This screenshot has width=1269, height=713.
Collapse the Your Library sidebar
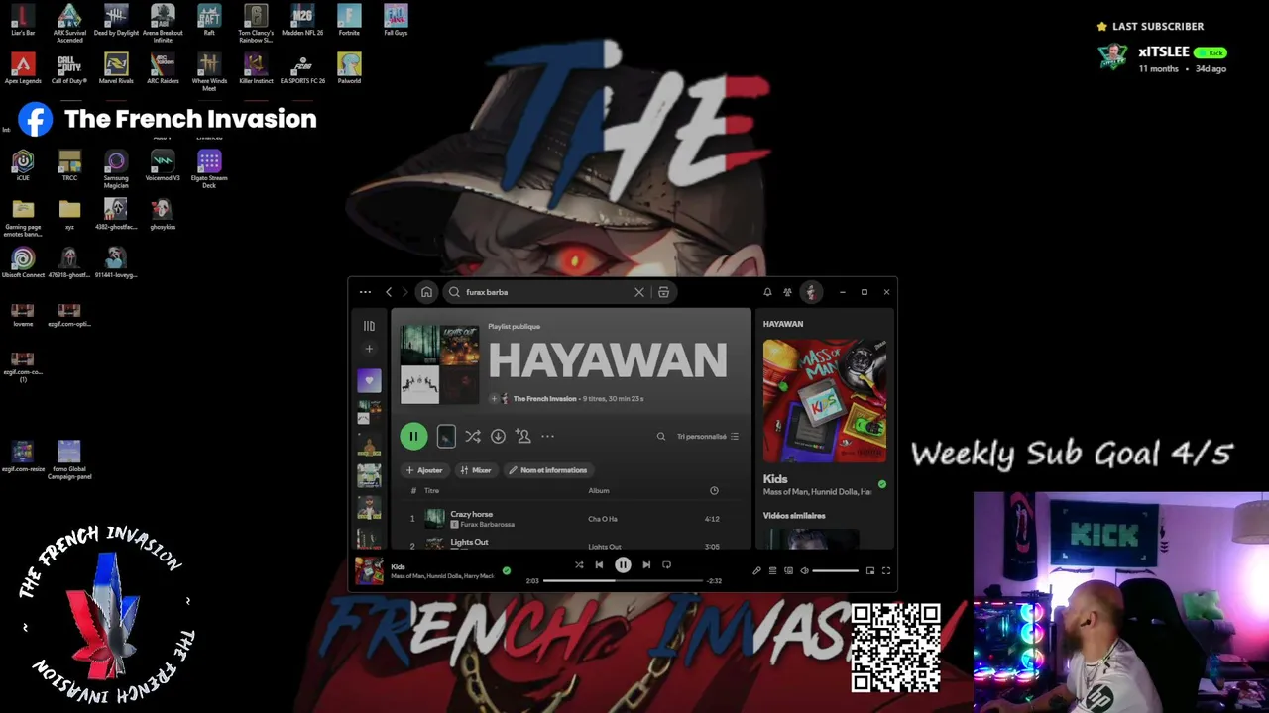pyautogui.click(x=369, y=326)
